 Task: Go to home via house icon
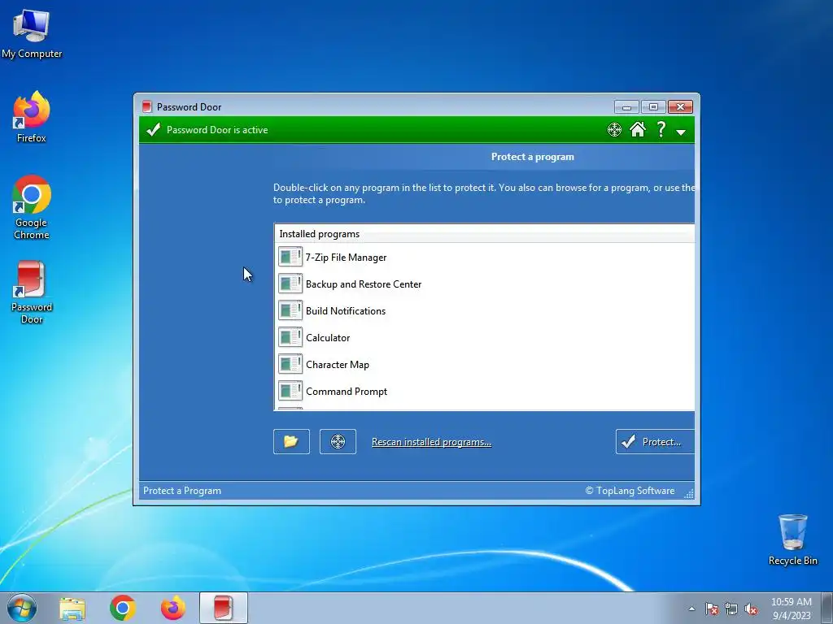click(638, 129)
